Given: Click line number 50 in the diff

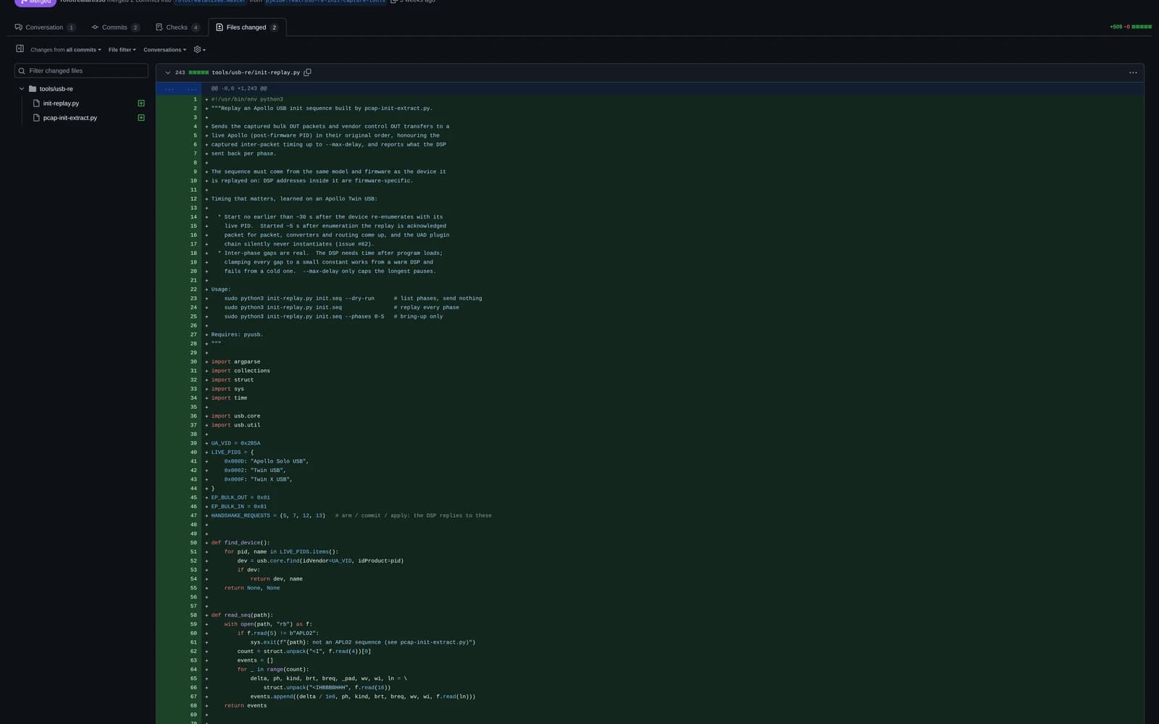Looking at the screenshot, I should 193,543.
